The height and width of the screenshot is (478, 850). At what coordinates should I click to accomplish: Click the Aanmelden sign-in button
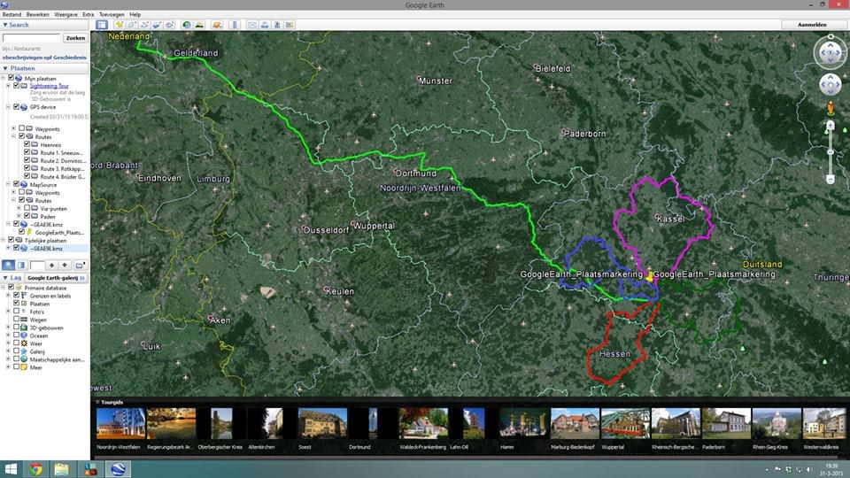tap(812, 25)
